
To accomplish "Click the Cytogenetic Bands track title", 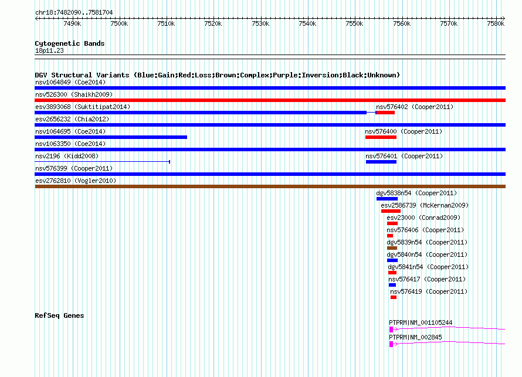I will tap(70, 43).
